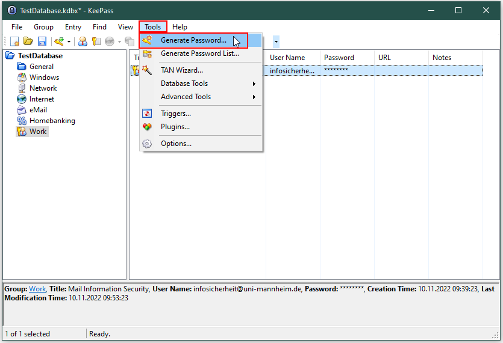Select the Network group

(x=43, y=88)
